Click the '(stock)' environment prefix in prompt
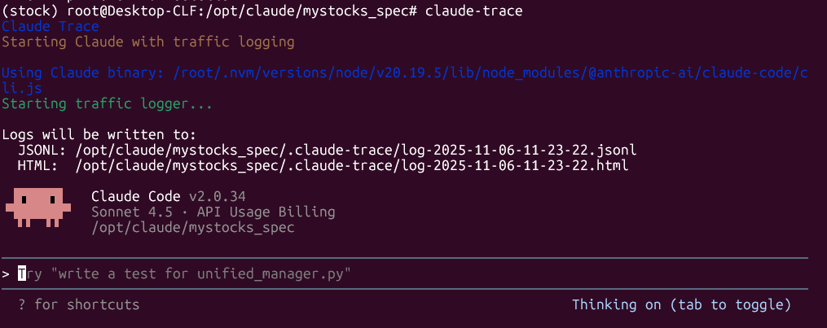827x328 pixels. [30, 11]
